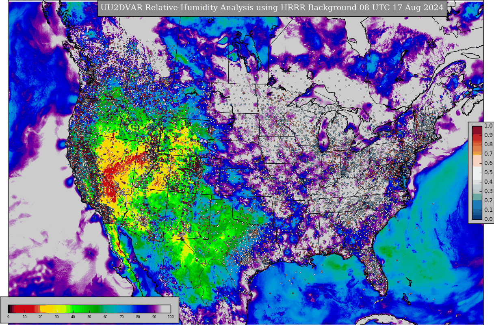The width and height of the screenshot is (494, 325).
Task: Click the 1.0 label on the vertical colorbar
Action: 488,126
